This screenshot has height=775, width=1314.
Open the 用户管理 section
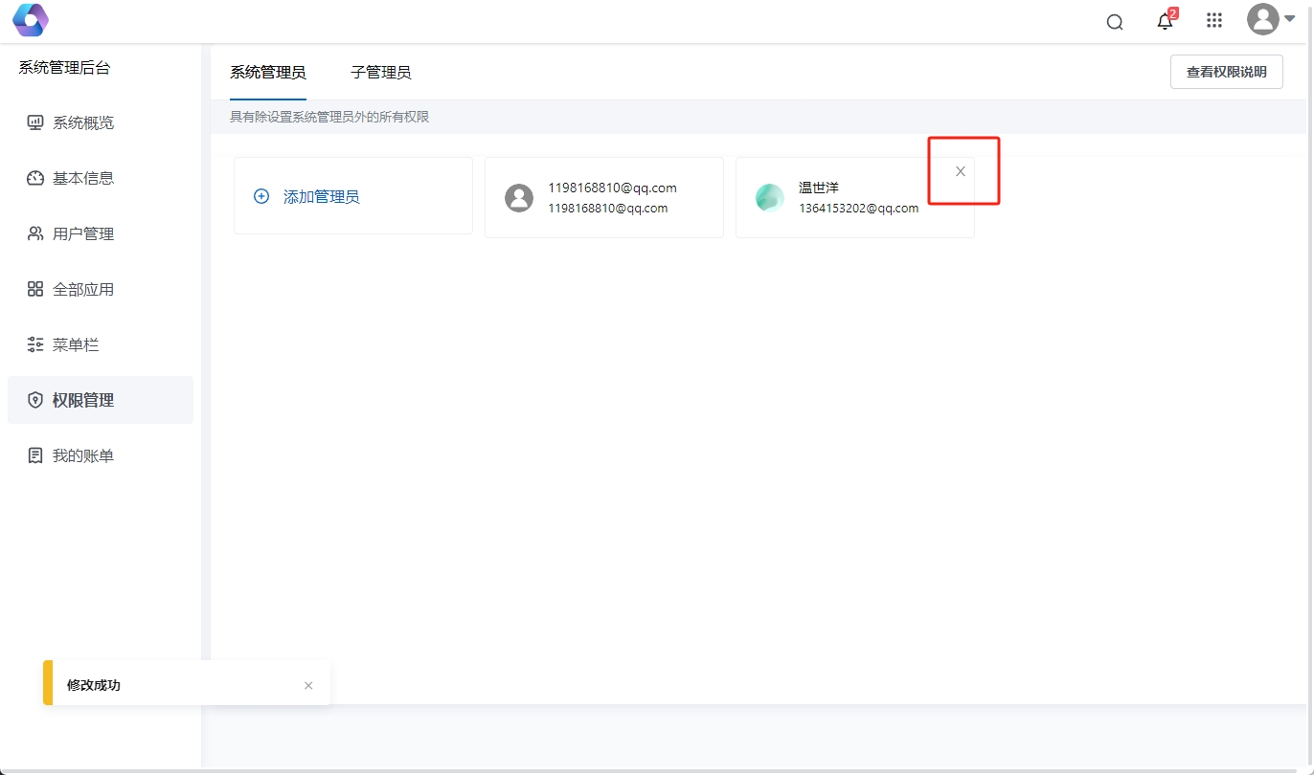click(80, 232)
